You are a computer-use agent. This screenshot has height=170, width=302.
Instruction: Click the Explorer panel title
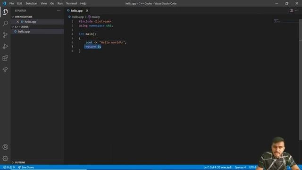tap(20, 10)
